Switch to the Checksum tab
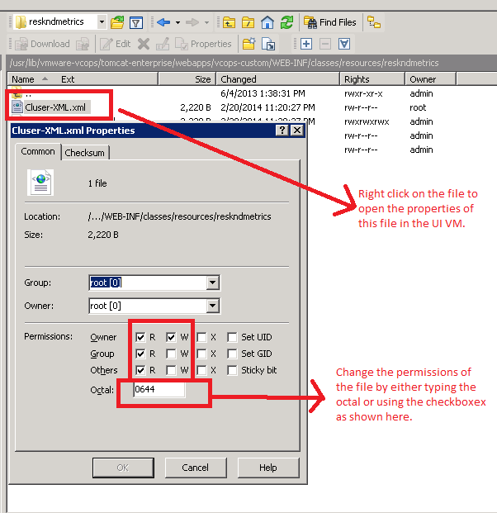 [85, 153]
